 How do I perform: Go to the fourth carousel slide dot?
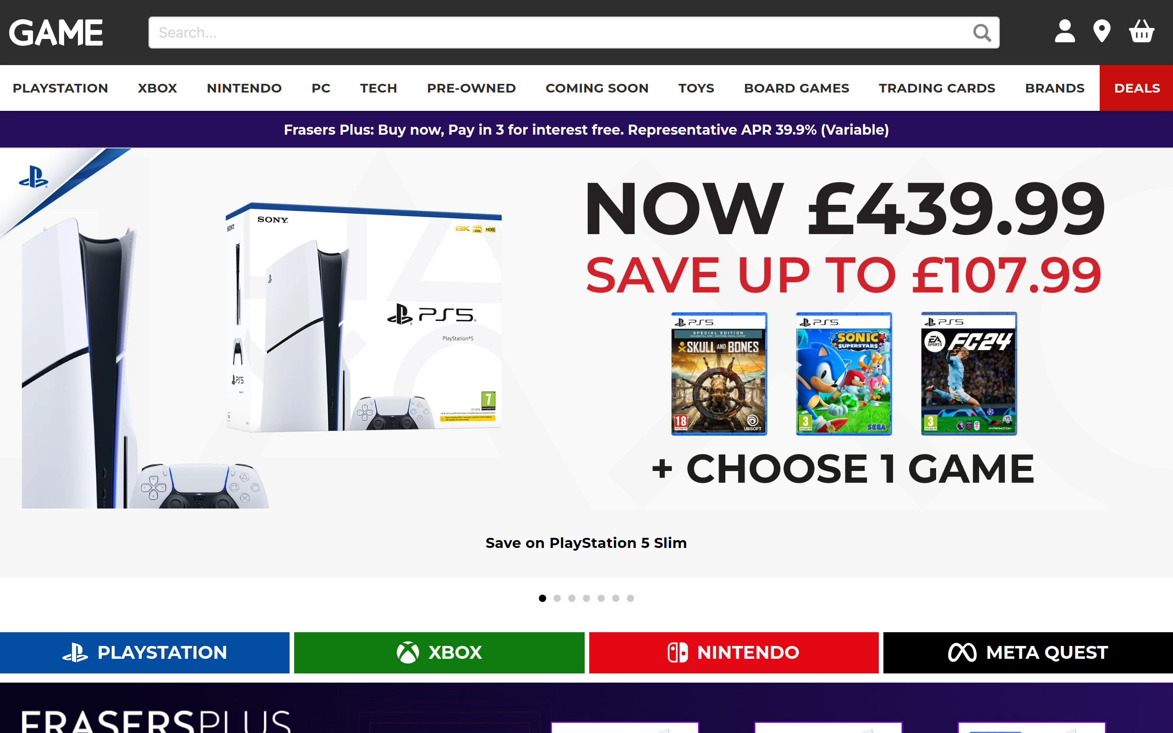point(586,598)
